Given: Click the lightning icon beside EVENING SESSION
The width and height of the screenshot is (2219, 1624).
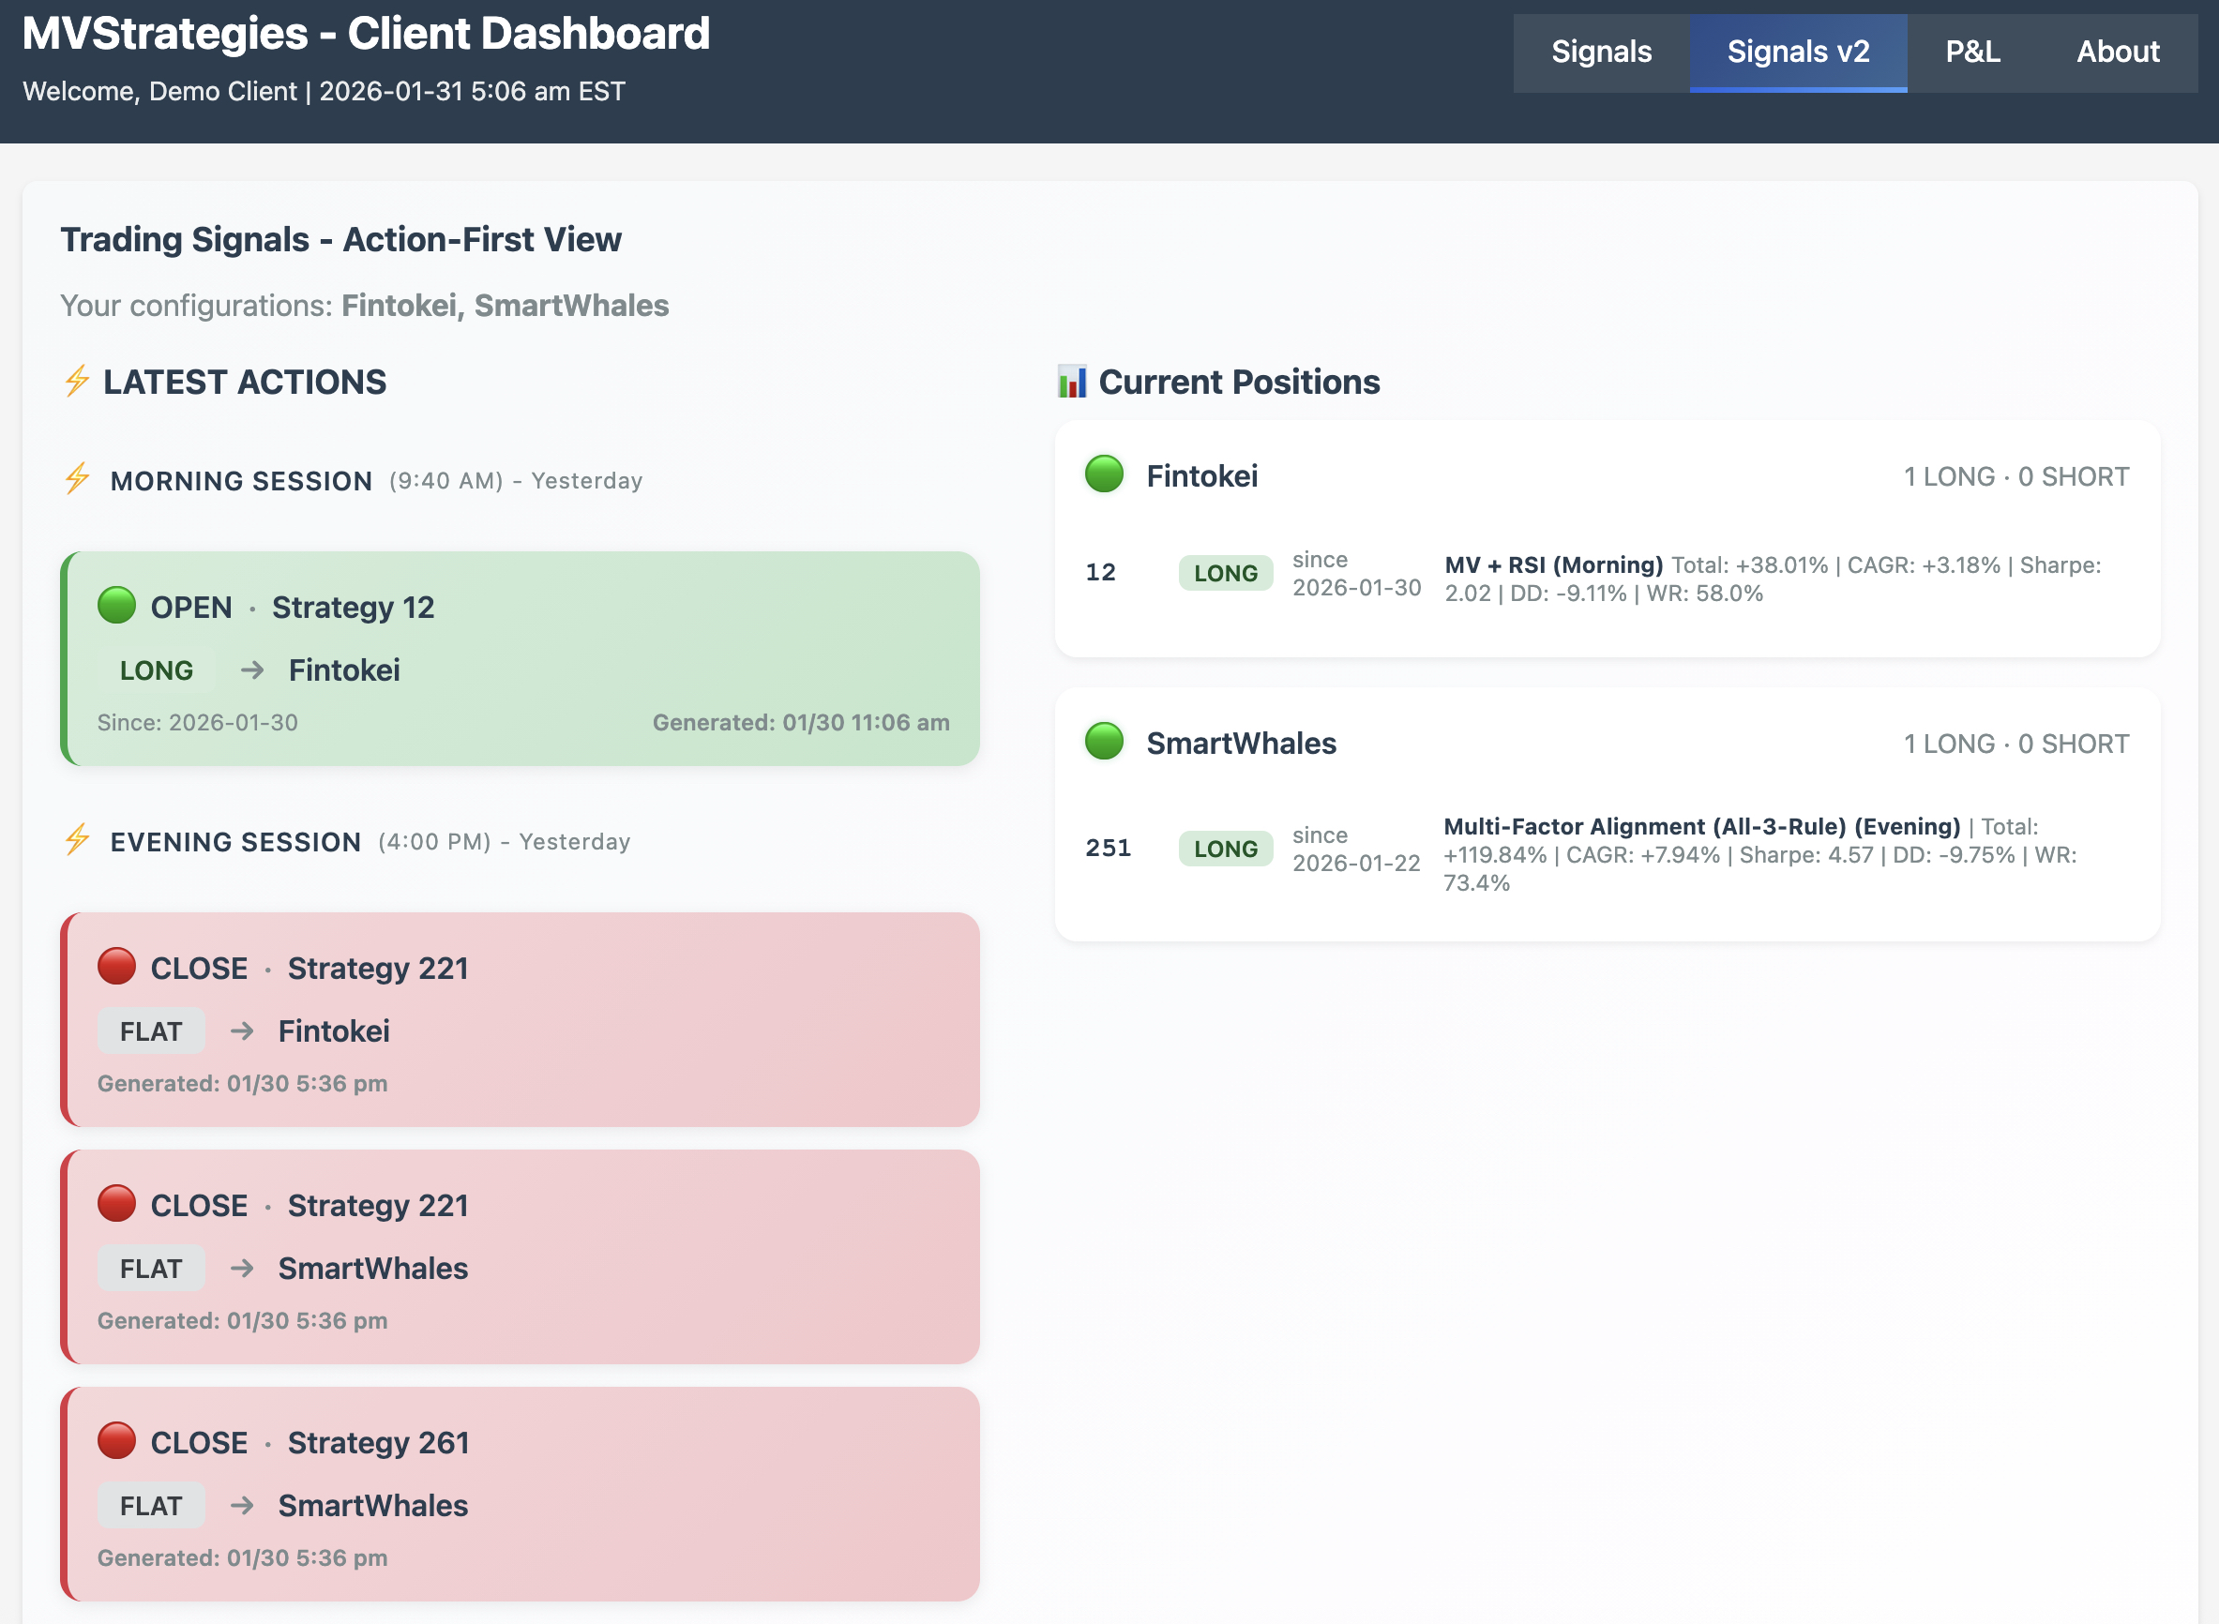Looking at the screenshot, I should coord(76,841).
